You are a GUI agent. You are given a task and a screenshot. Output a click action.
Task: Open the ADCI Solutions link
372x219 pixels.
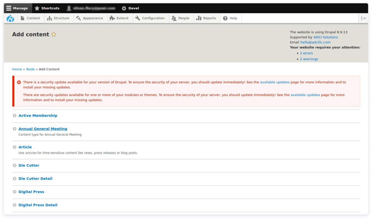[x=326, y=37]
